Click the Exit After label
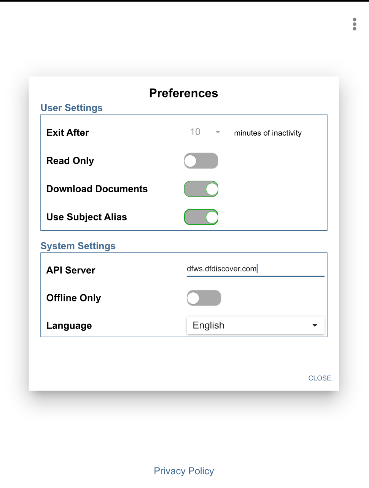 [68, 132]
